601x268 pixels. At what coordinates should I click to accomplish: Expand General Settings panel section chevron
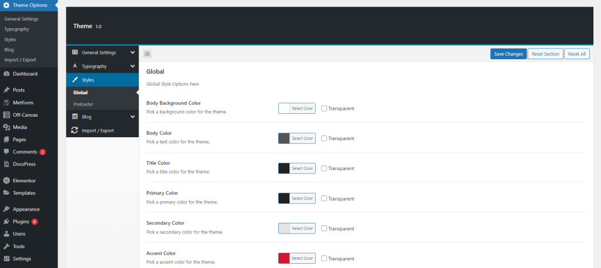(133, 53)
